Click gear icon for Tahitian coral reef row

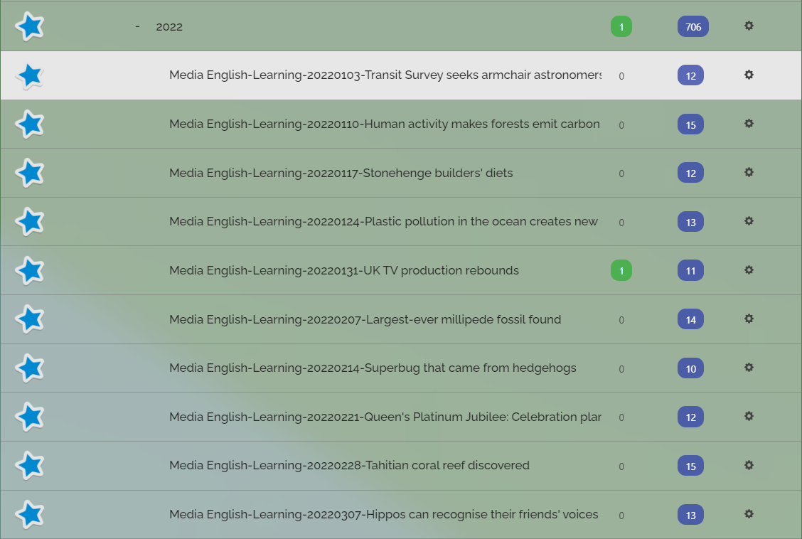coord(749,465)
